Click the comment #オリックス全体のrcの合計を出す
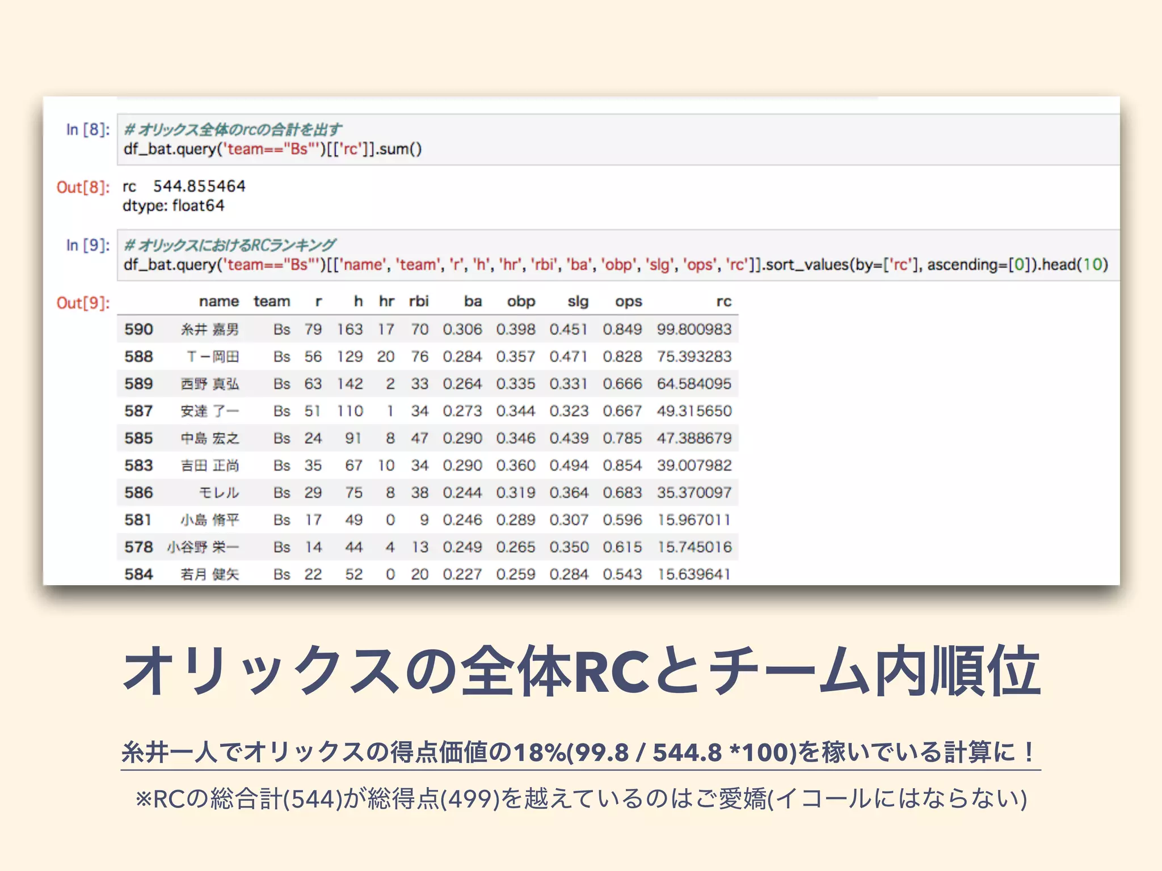This screenshot has width=1162, height=871. point(233,129)
